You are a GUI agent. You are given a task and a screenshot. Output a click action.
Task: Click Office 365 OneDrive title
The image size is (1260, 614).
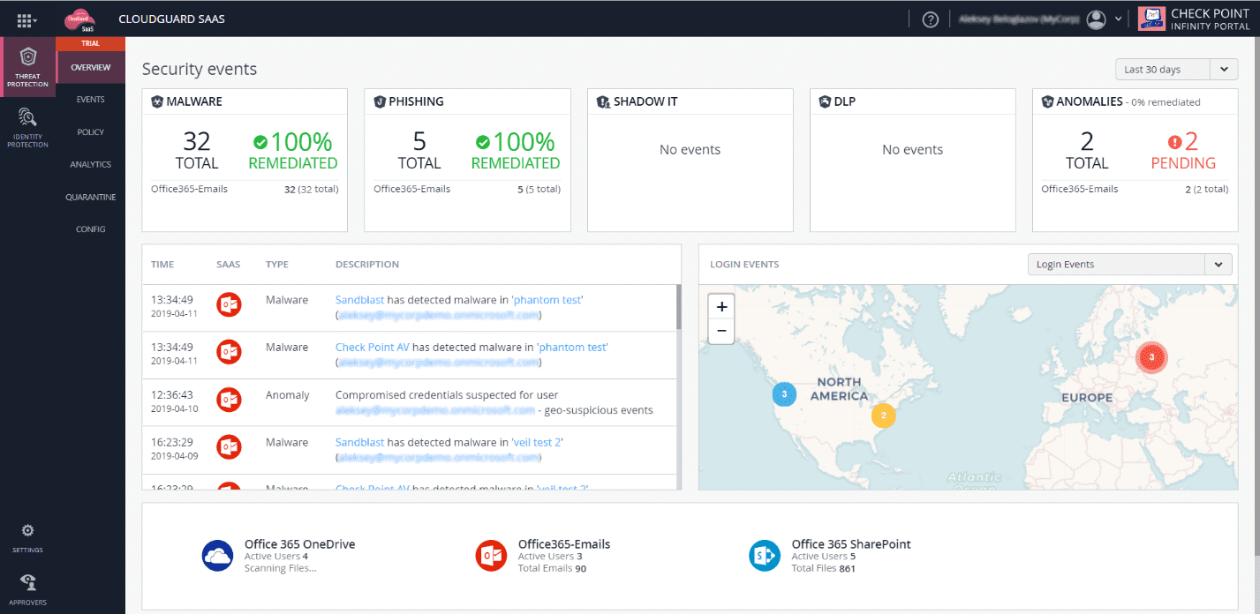tap(299, 544)
